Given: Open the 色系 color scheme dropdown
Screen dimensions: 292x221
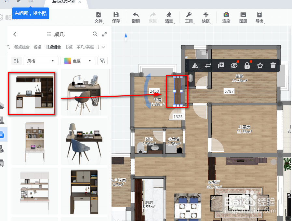Looking at the screenshot, I should (78, 61).
